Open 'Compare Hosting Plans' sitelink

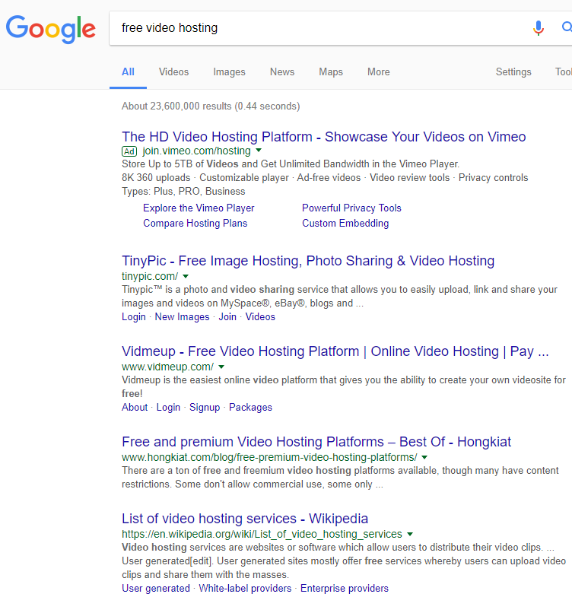coord(195,224)
